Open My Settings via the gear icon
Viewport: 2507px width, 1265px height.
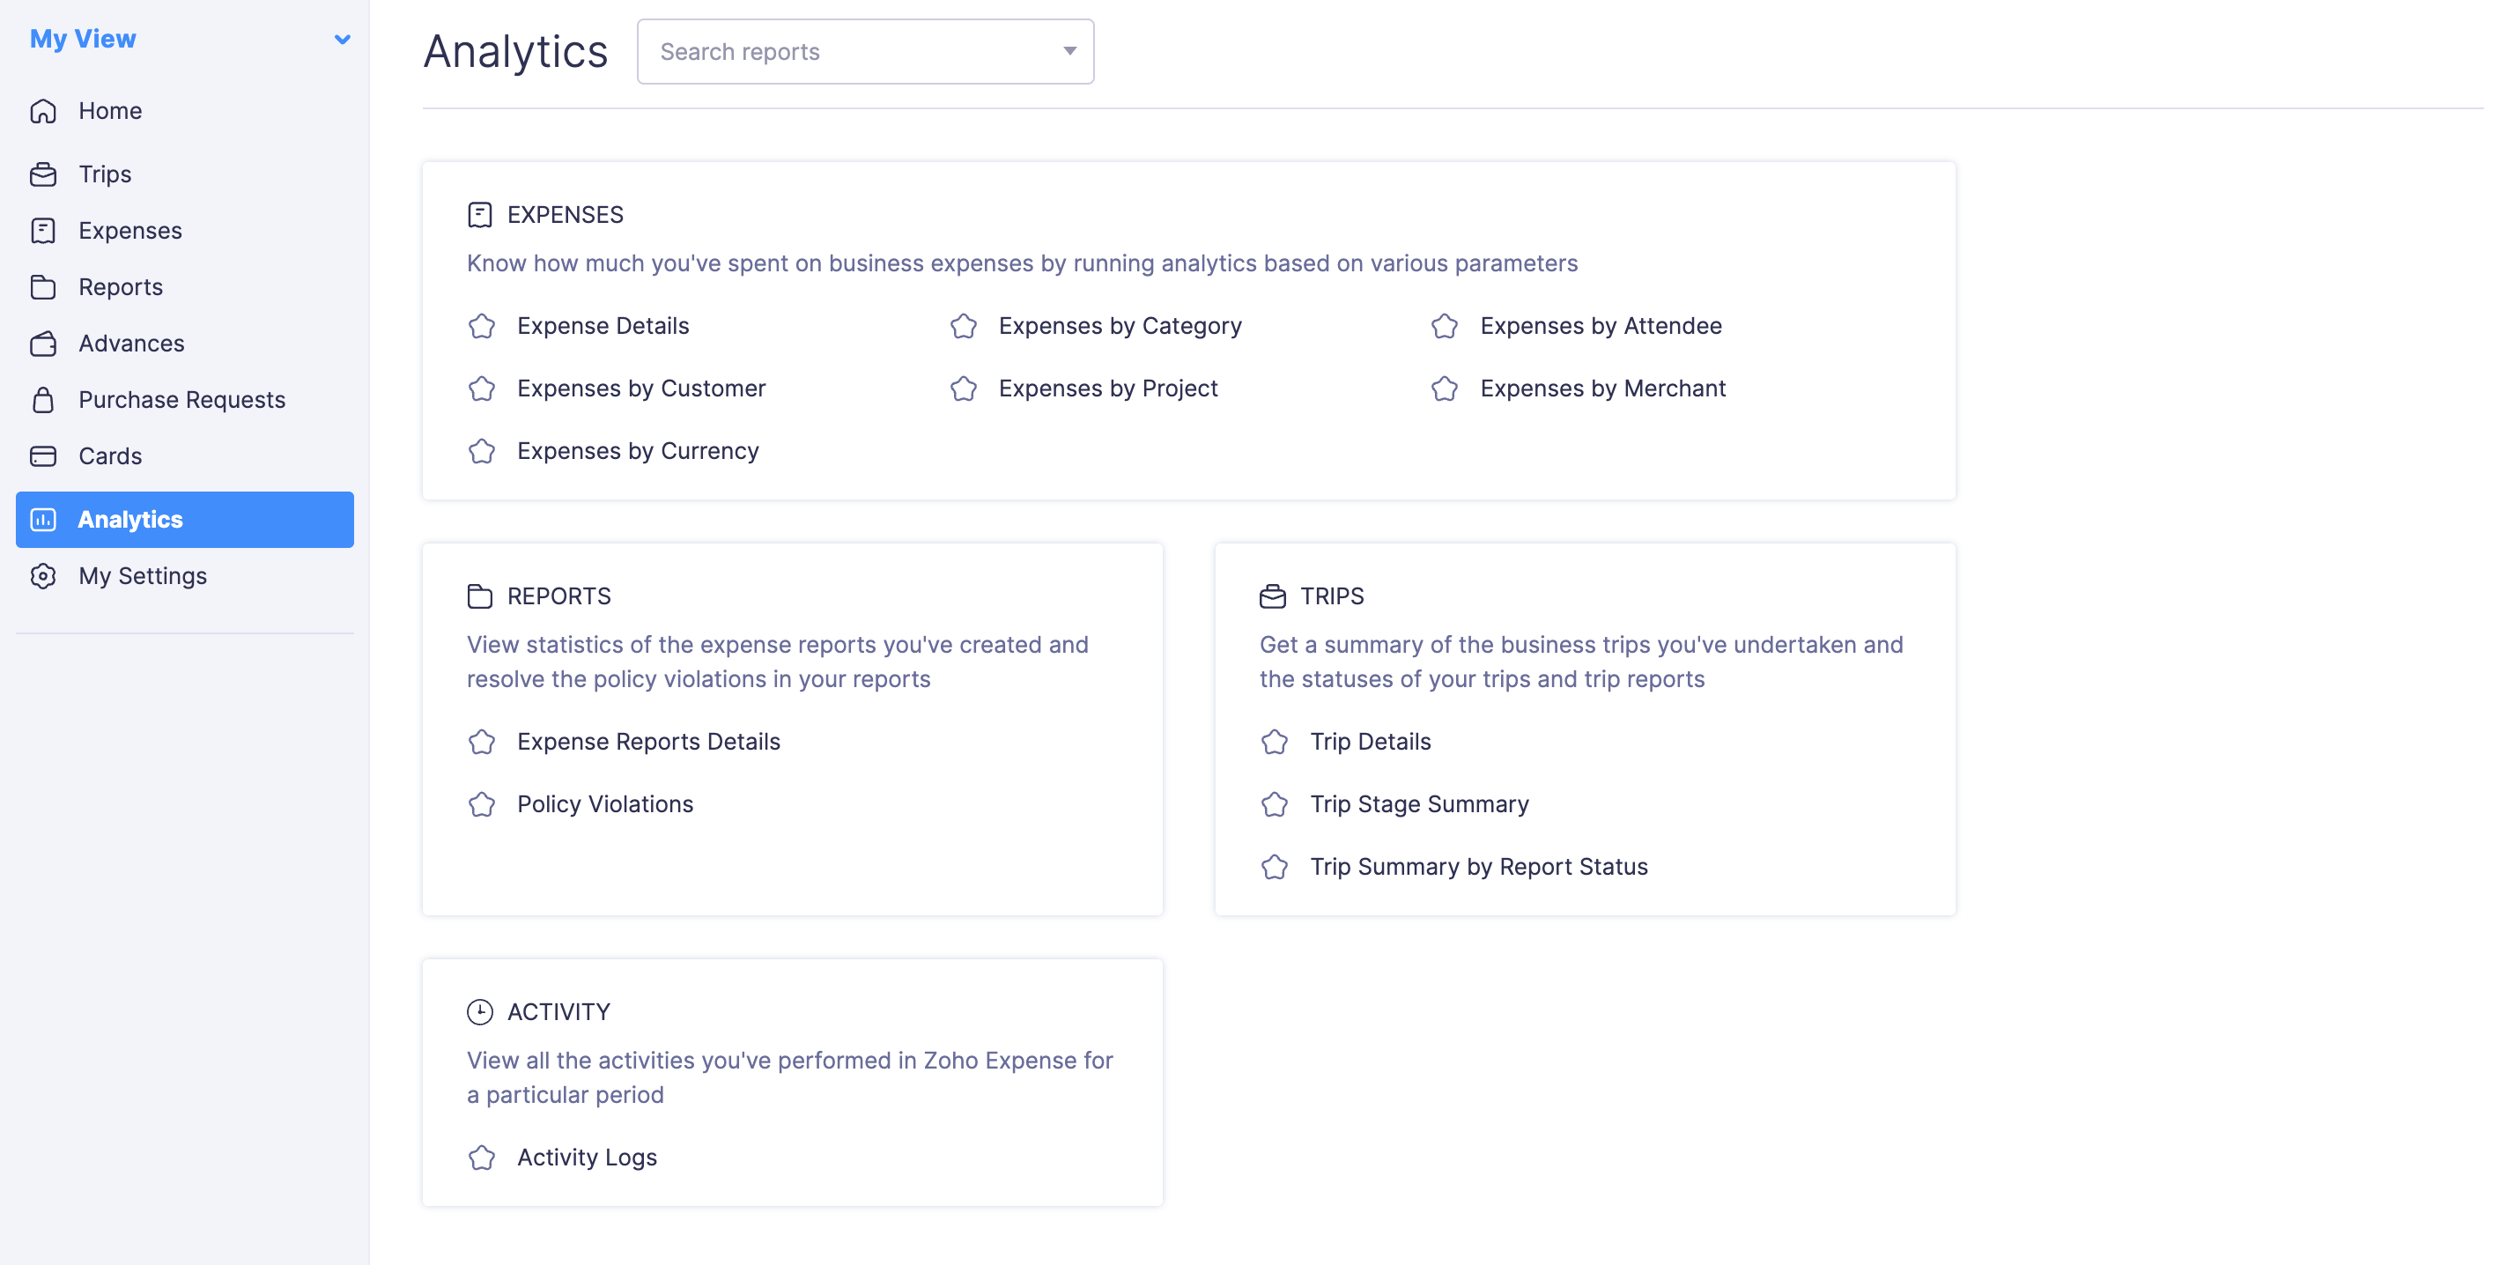coord(44,575)
